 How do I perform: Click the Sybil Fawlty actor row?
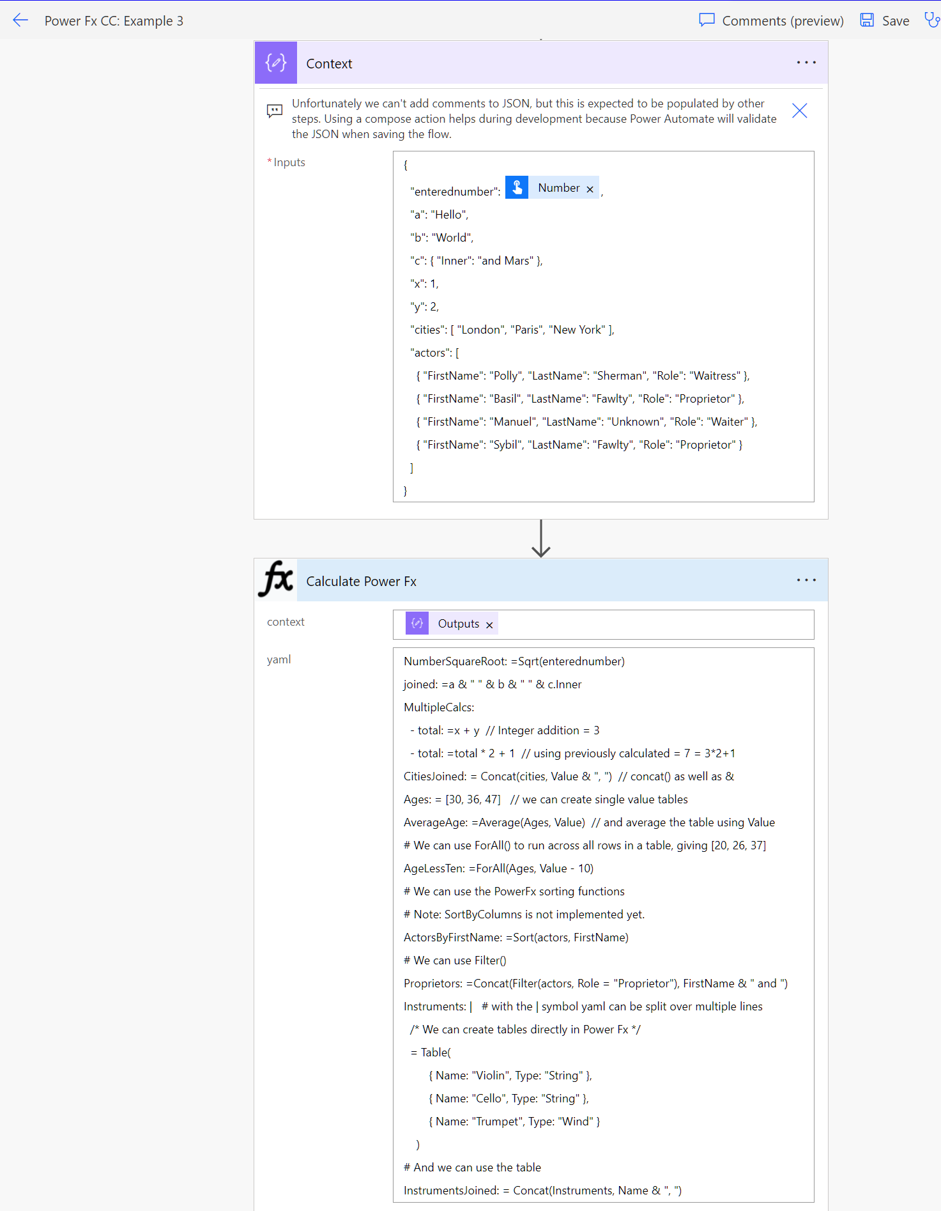579,445
